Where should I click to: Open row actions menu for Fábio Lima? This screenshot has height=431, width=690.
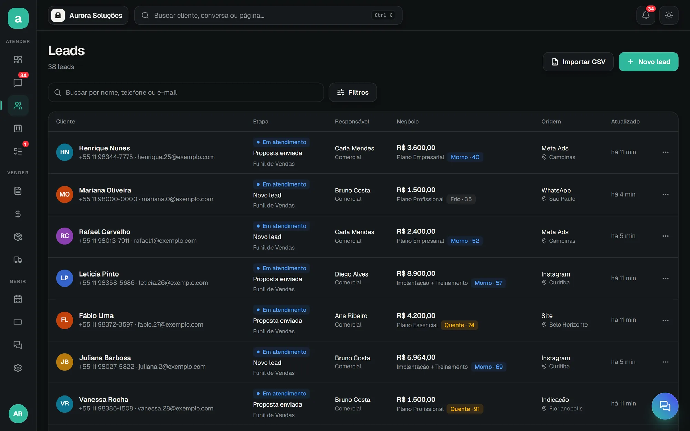pyautogui.click(x=666, y=320)
